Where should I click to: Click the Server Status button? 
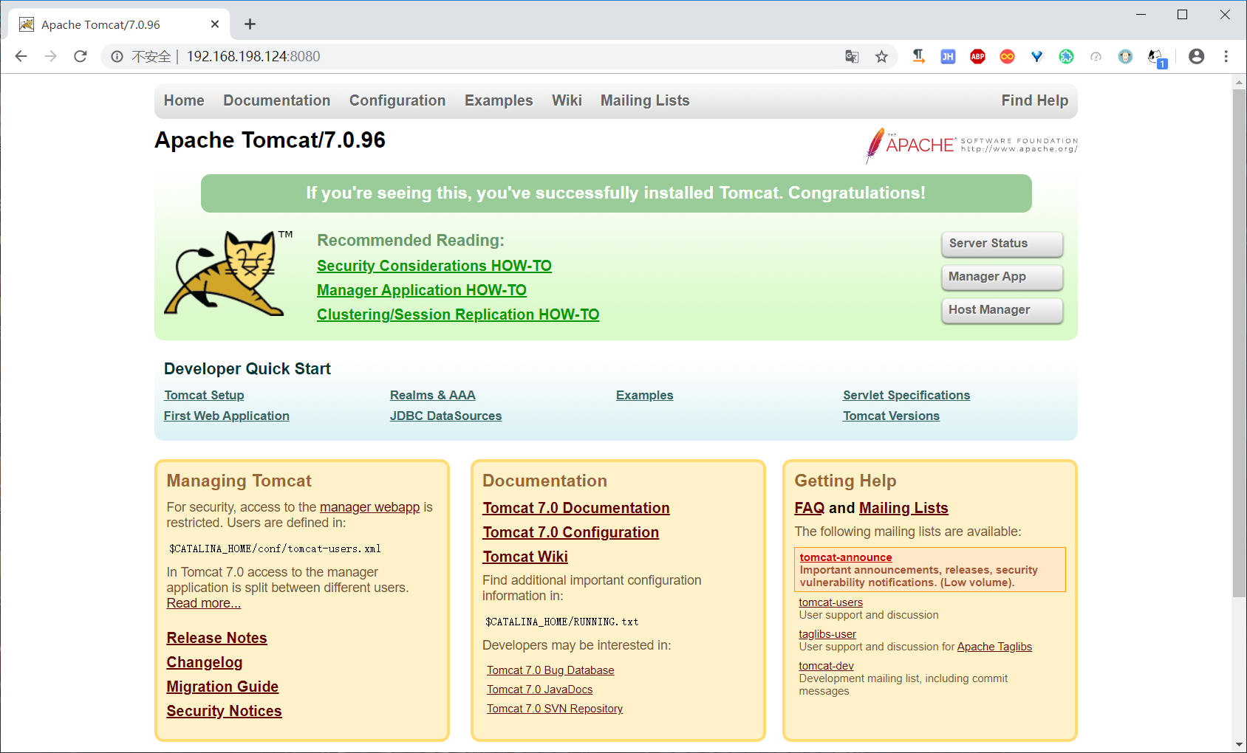click(1002, 244)
